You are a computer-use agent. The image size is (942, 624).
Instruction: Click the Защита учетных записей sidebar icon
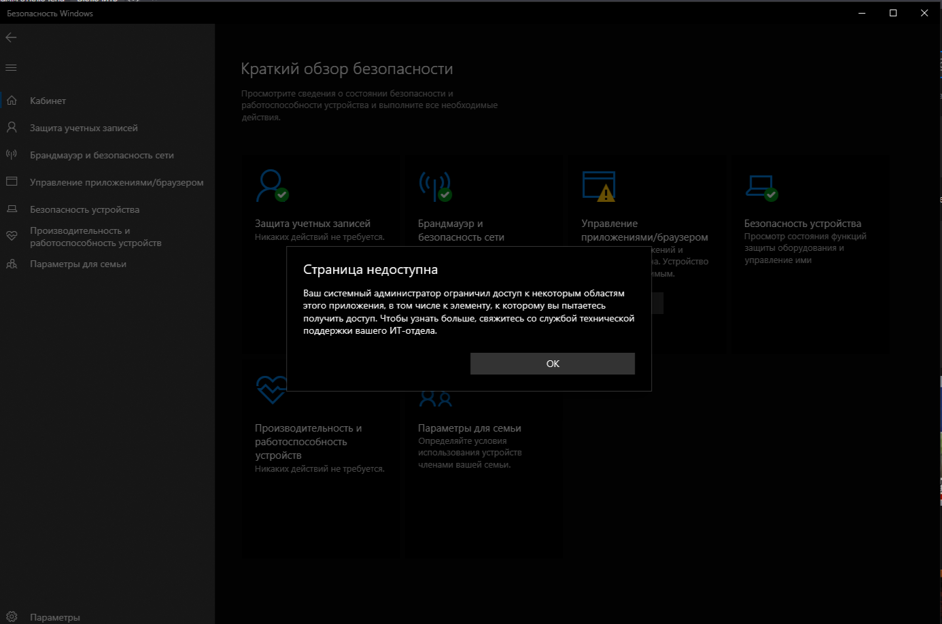(12, 128)
